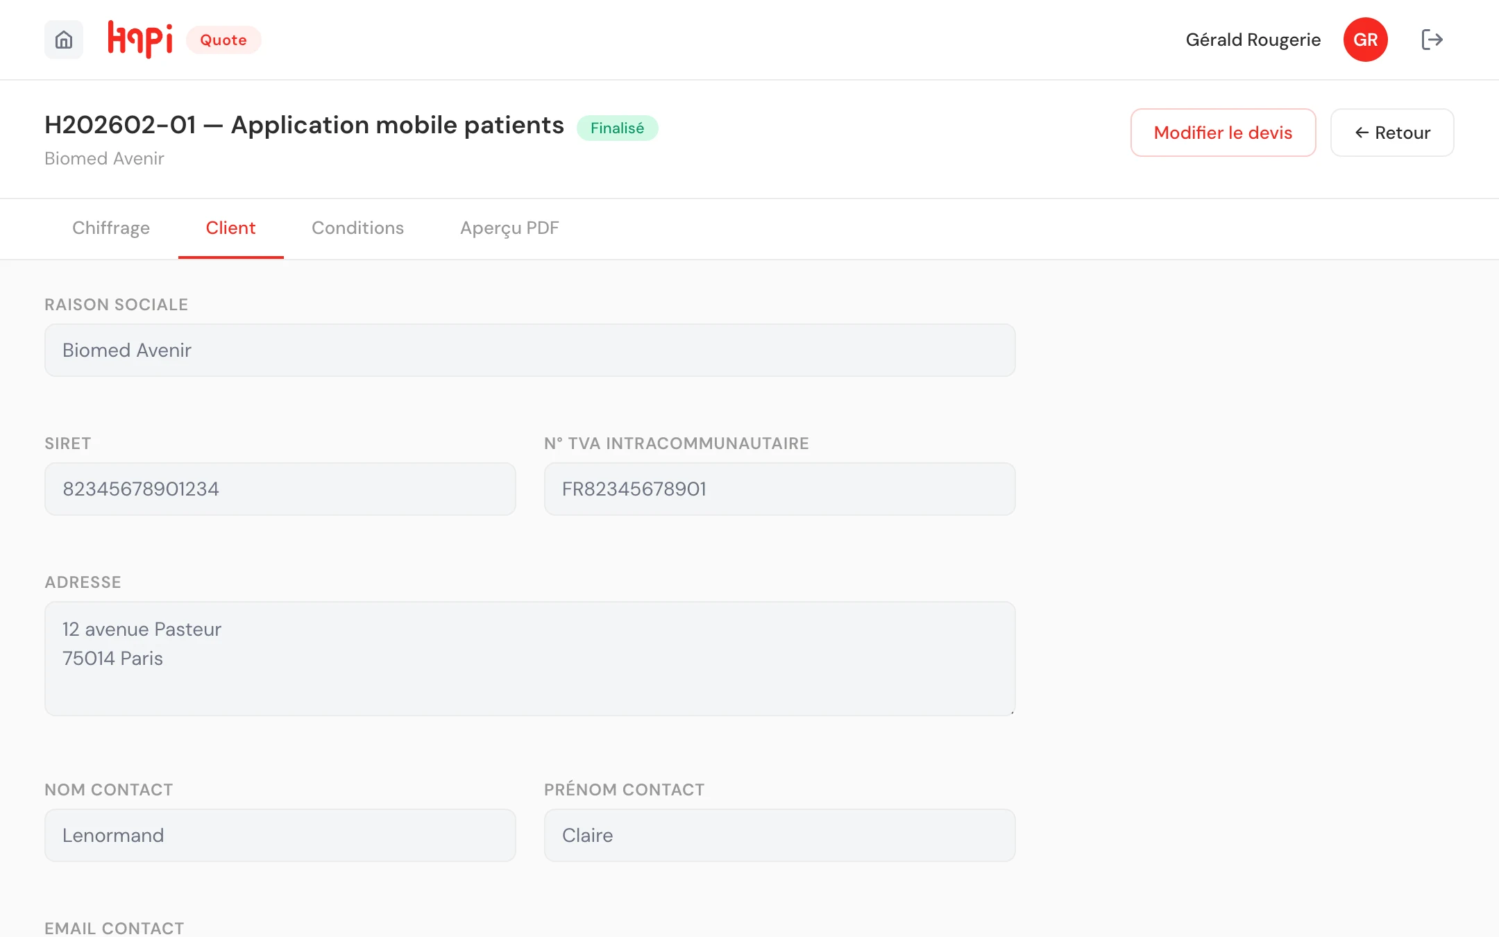Image resolution: width=1499 pixels, height=937 pixels.
Task: Open the Aperçu PDF tab
Action: coord(509,228)
